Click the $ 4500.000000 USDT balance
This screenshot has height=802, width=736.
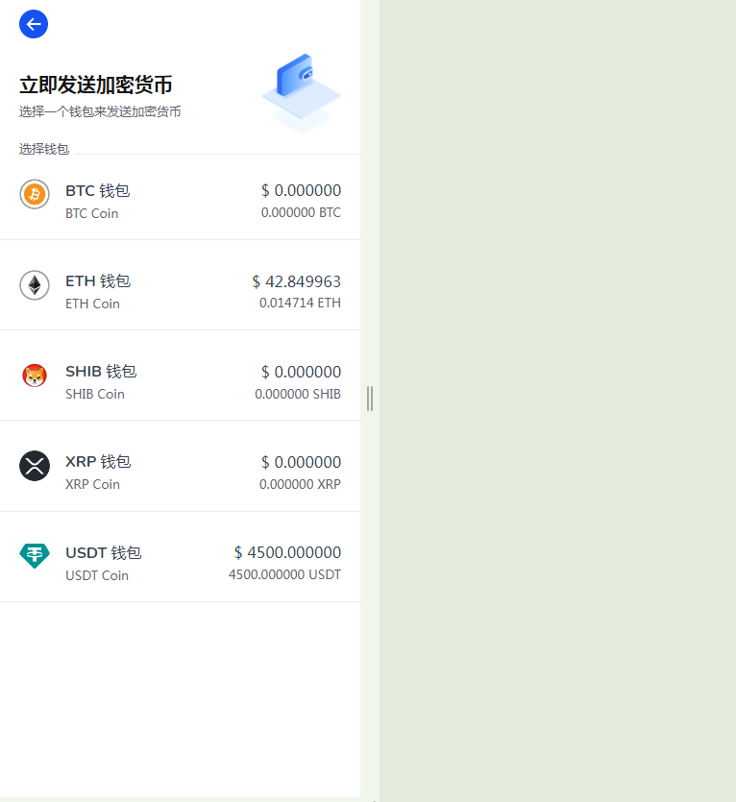tap(287, 552)
